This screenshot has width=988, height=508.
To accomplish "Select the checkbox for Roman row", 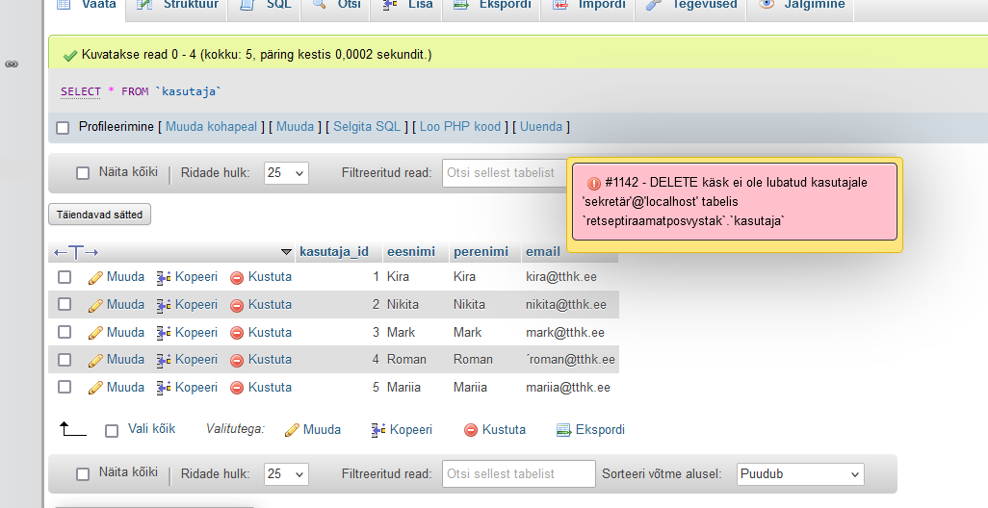I will click(x=65, y=360).
